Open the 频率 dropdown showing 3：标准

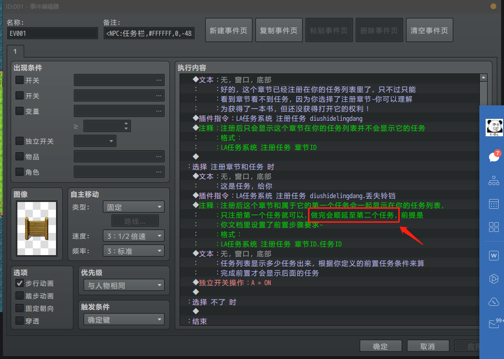[x=134, y=251]
